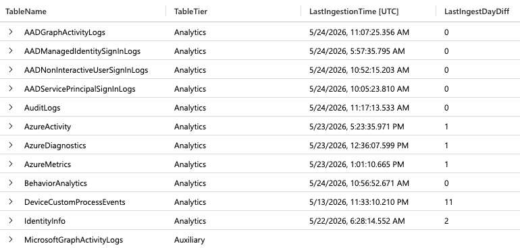Select the AADGraphActivityLogs table name

pyautogui.click(x=65, y=32)
